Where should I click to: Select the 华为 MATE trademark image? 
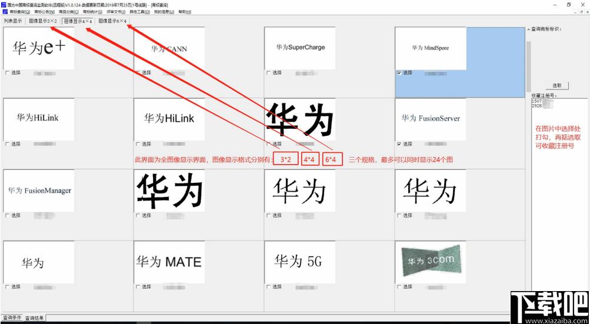(x=169, y=262)
